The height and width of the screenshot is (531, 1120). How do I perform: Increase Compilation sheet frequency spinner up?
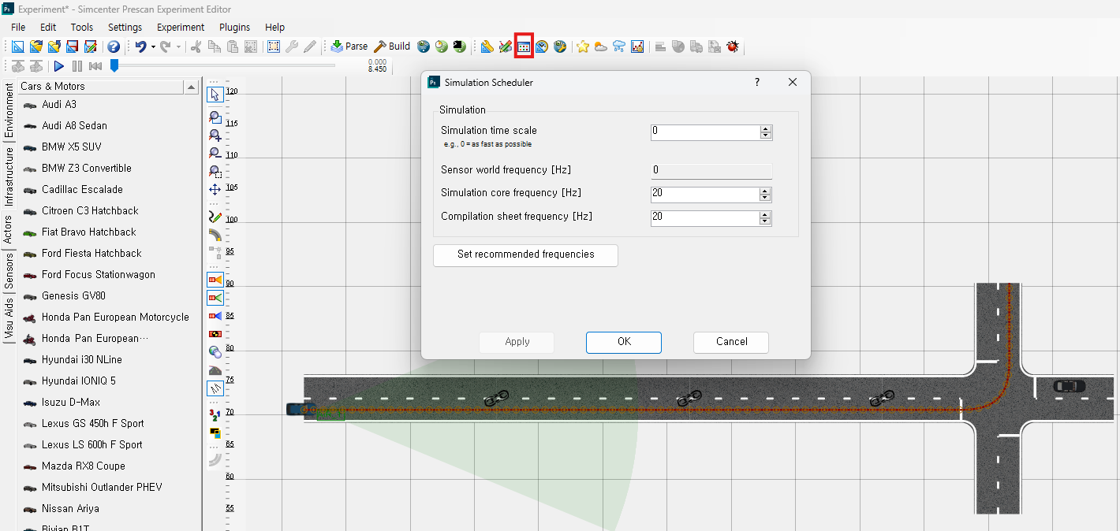point(765,215)
